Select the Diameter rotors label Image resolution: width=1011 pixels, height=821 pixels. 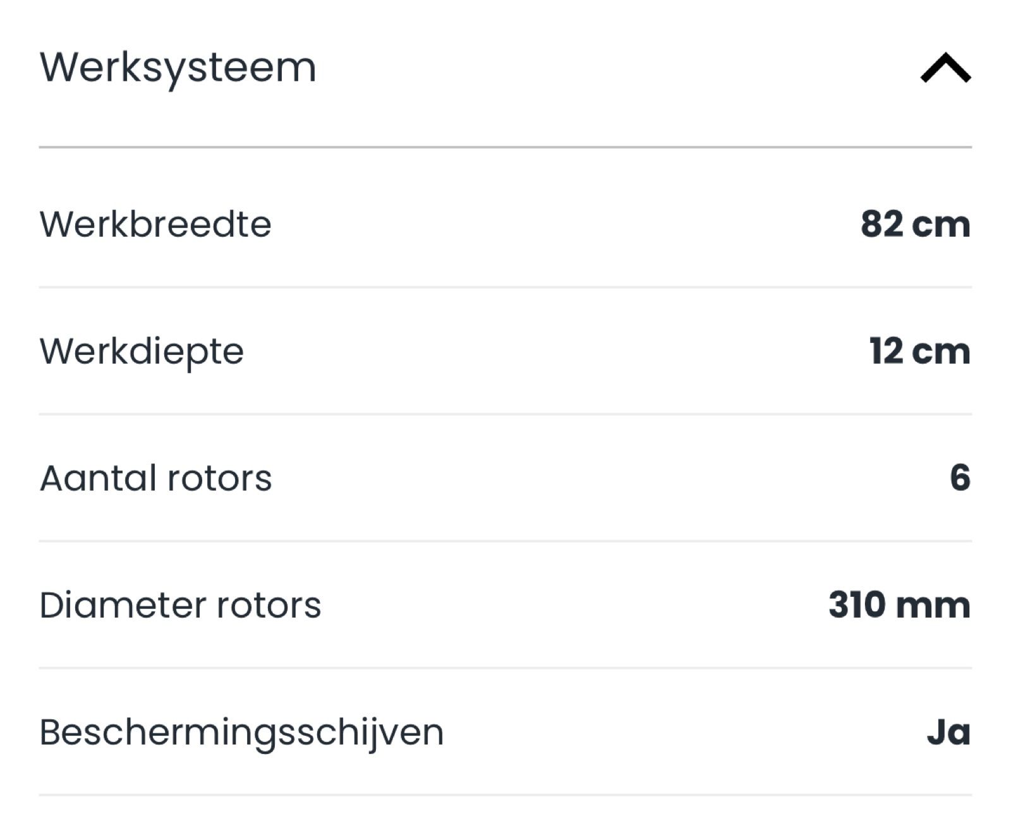[180, 605]
